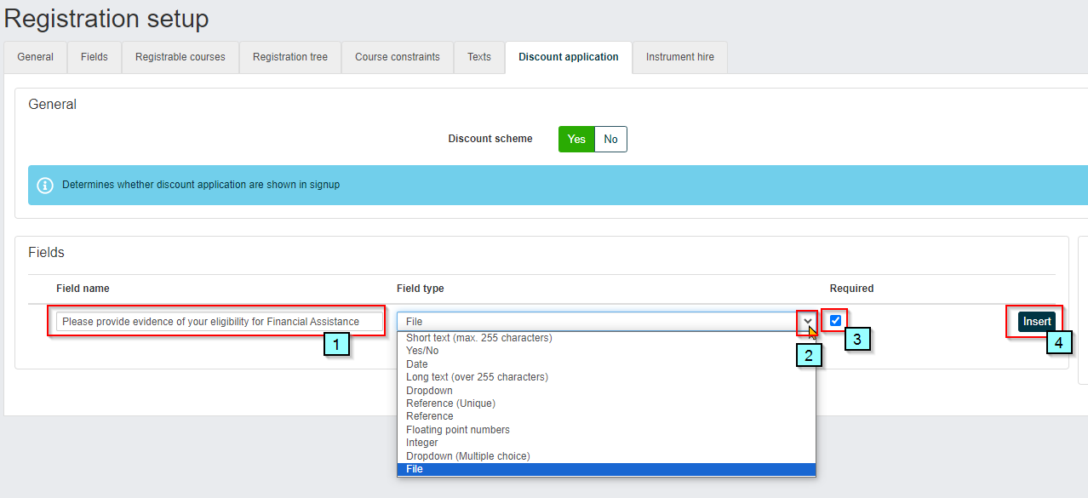
Task: Select the Discount application tab
Action: 569,57
